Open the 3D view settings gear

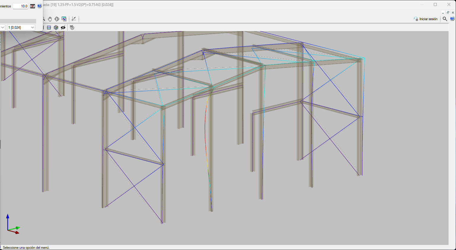click(72, 28)
